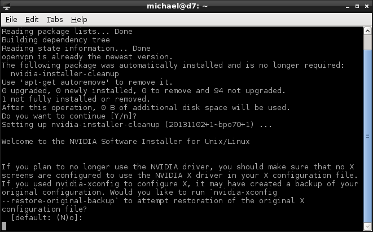
Task: Click the gray scrollbar track above the thumb
Action: click(x=367, y=42)
